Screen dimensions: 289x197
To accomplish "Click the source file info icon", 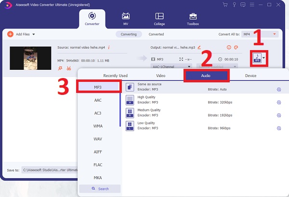I will (x=109, y=48).
